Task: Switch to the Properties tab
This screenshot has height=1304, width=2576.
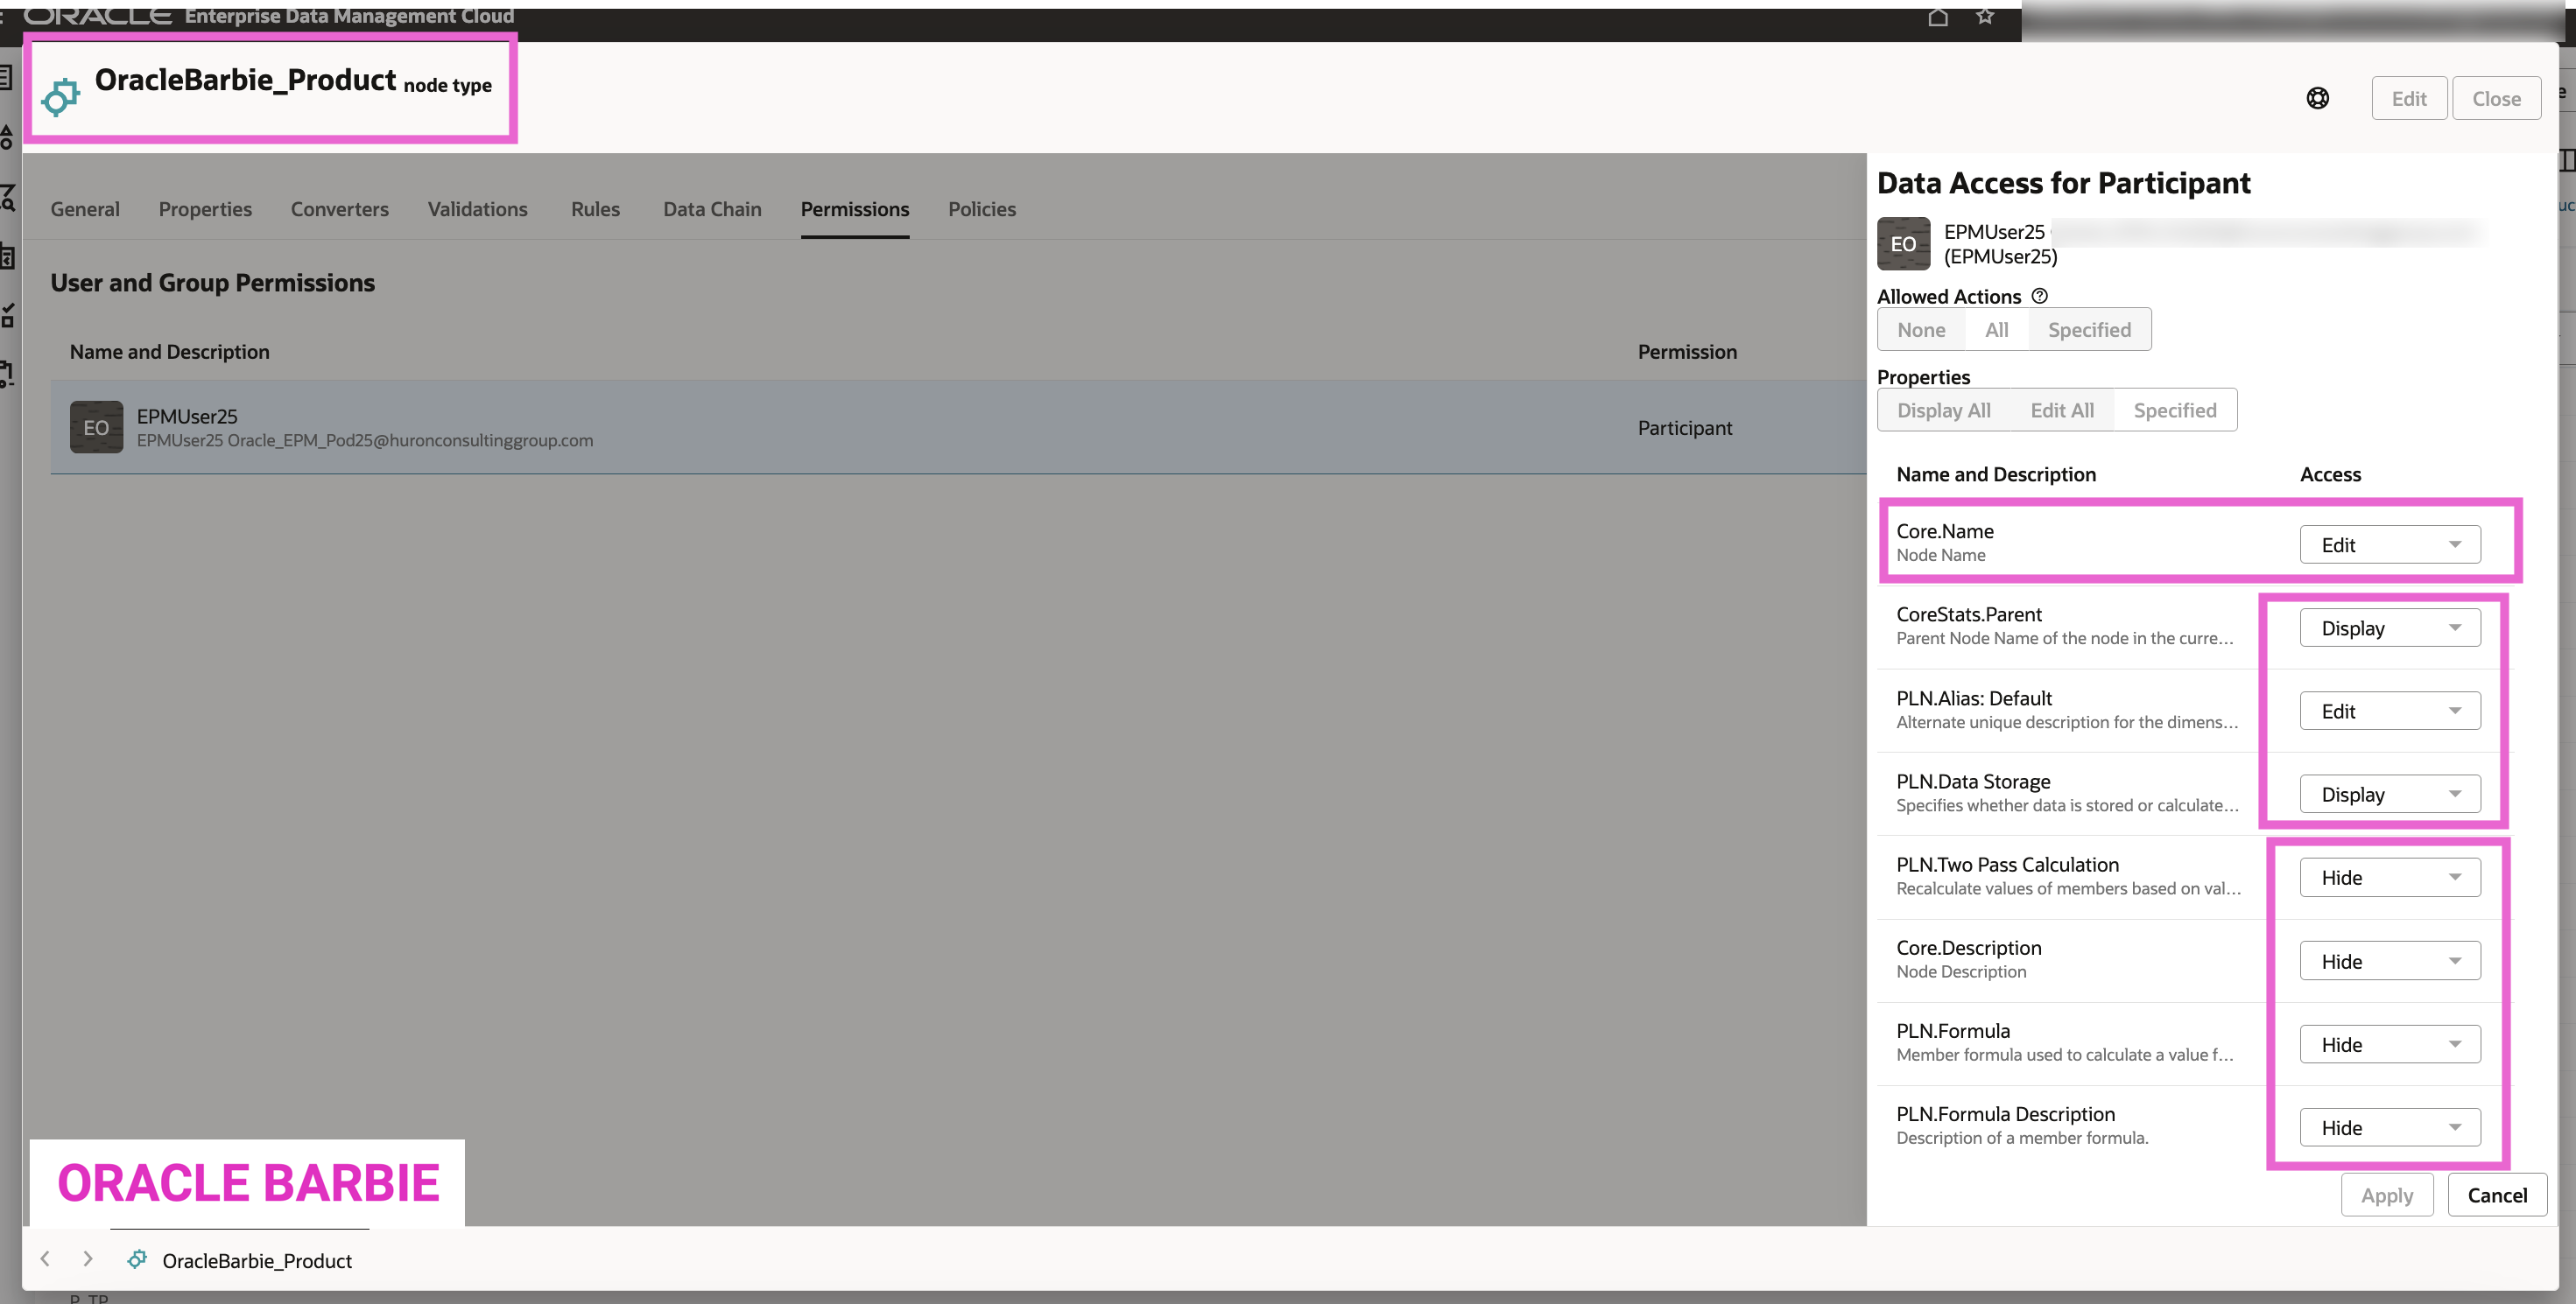Action: tap(205, 209)
